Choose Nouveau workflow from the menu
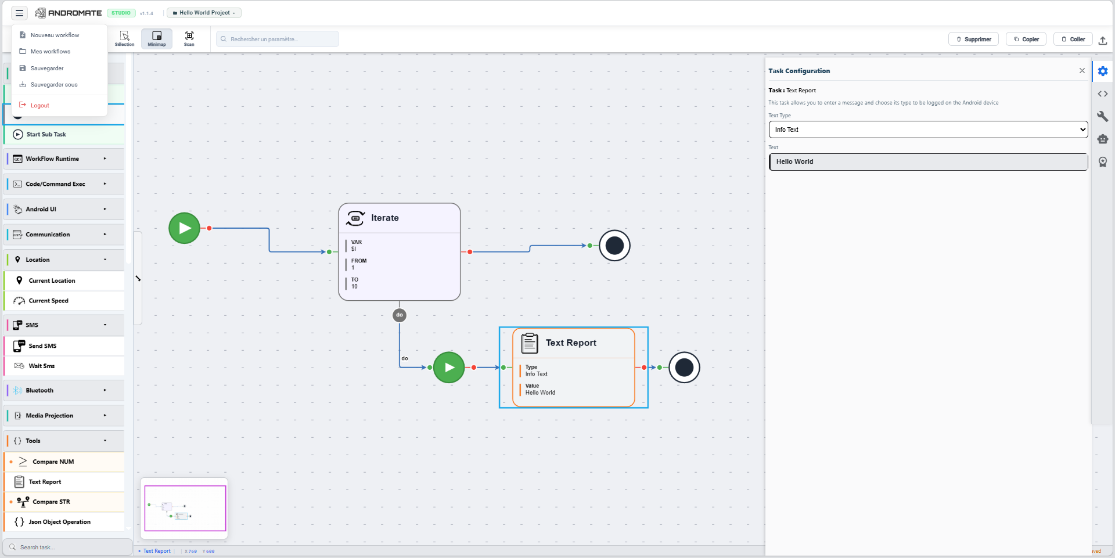Image resolution: width=1115 pixels, height=558 pixels. point(55,35)
